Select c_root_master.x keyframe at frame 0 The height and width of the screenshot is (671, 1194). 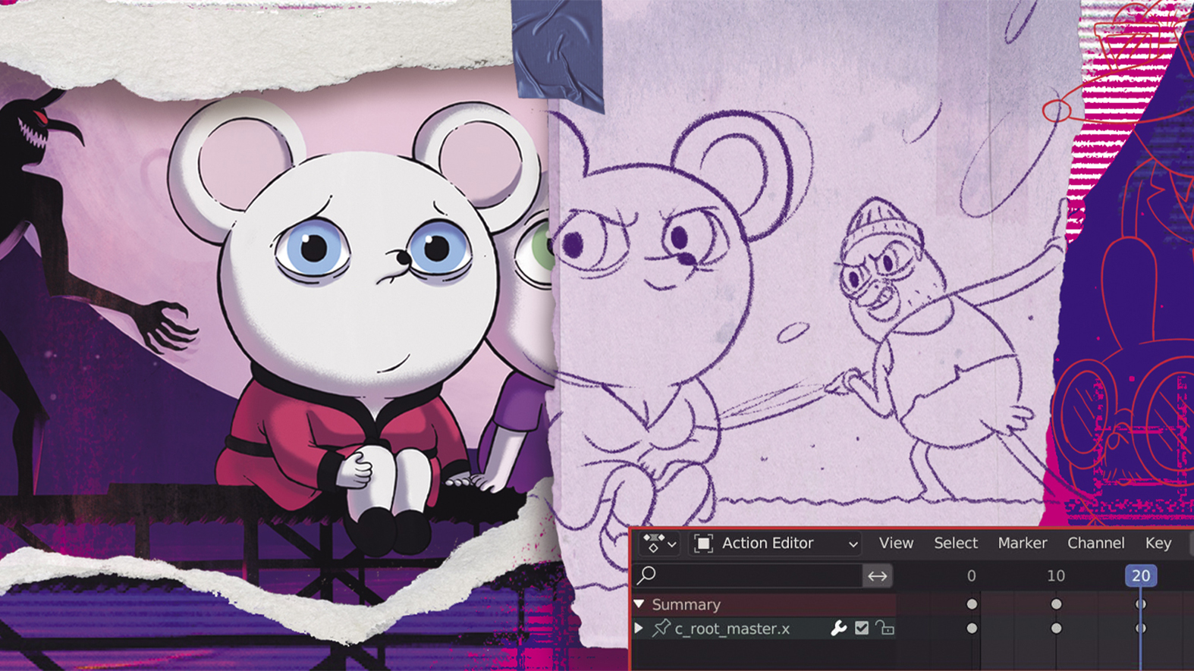972,629
